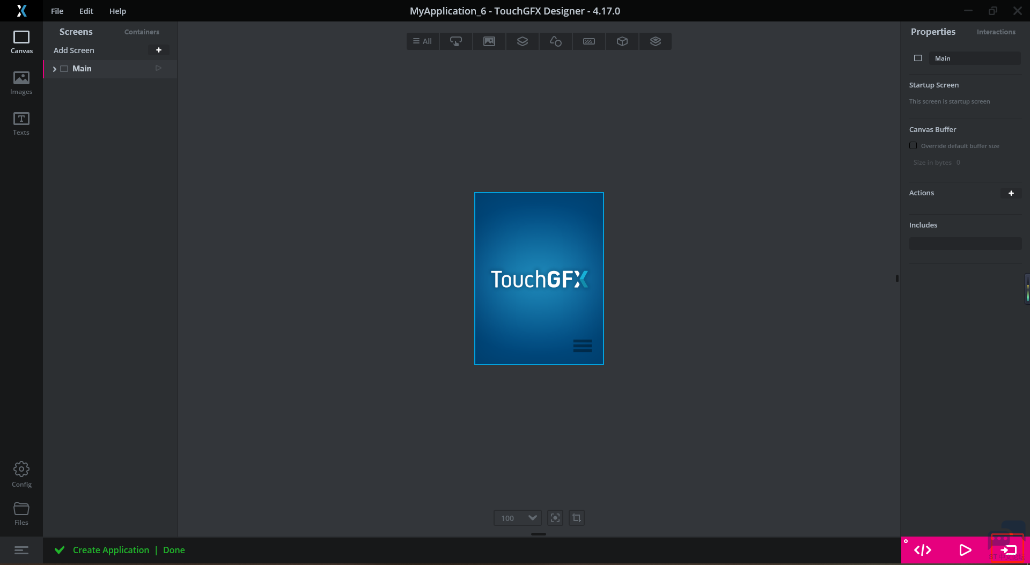Click the Add Screen label

pos(73,50)
